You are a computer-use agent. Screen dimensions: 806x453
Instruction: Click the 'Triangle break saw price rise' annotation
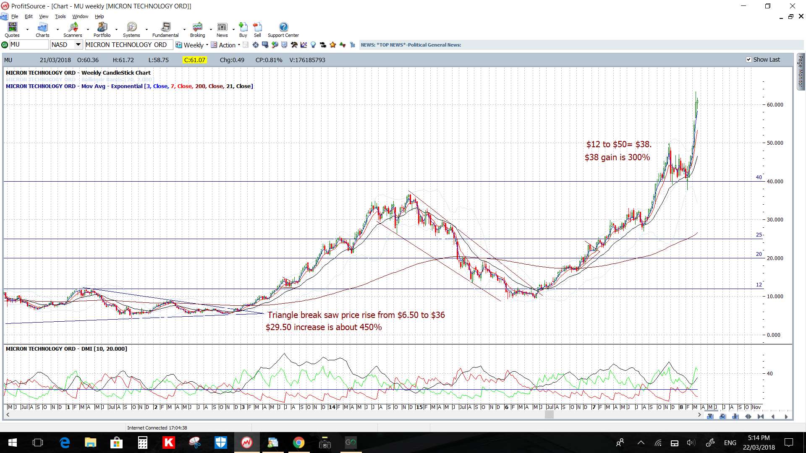pyautogui.click(x=356, y=315)
